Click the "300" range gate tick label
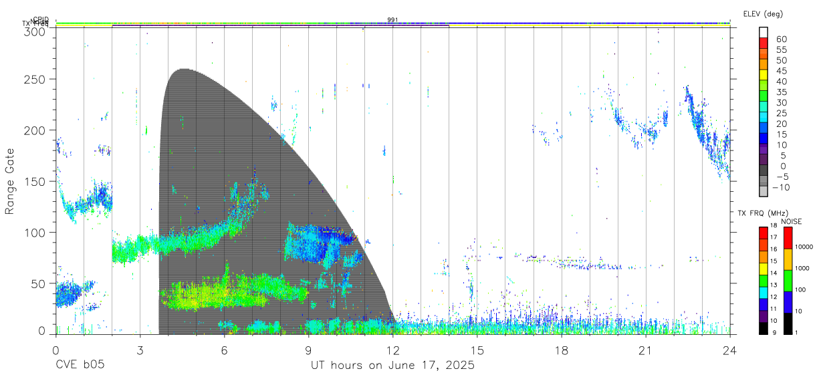Screen dimensions: 821x379 36,31
